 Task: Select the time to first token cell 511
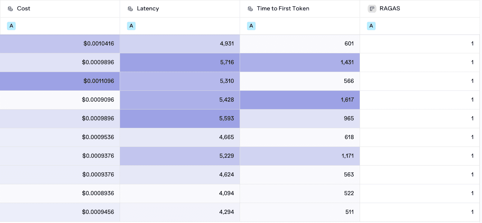300,212
